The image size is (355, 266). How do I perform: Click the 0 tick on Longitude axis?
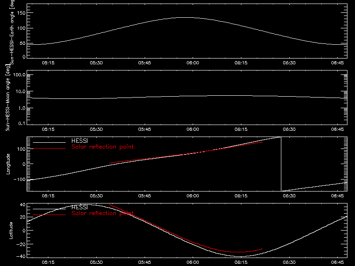pos(24,164)
